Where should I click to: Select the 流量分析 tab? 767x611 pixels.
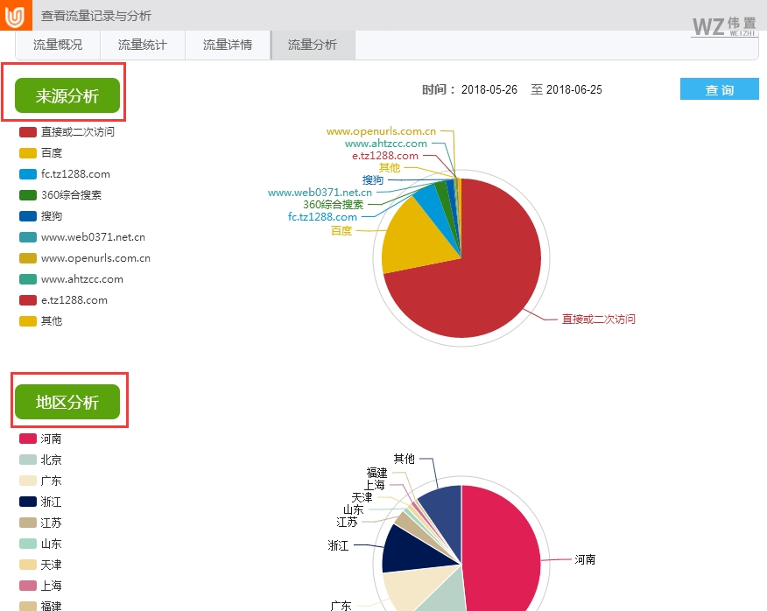point(312,45)
